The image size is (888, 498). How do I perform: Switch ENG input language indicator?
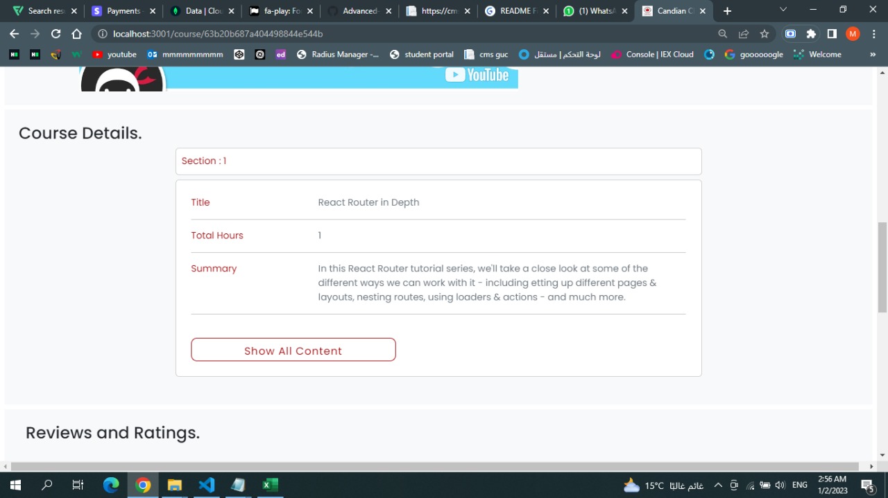(x=799, y=486)
